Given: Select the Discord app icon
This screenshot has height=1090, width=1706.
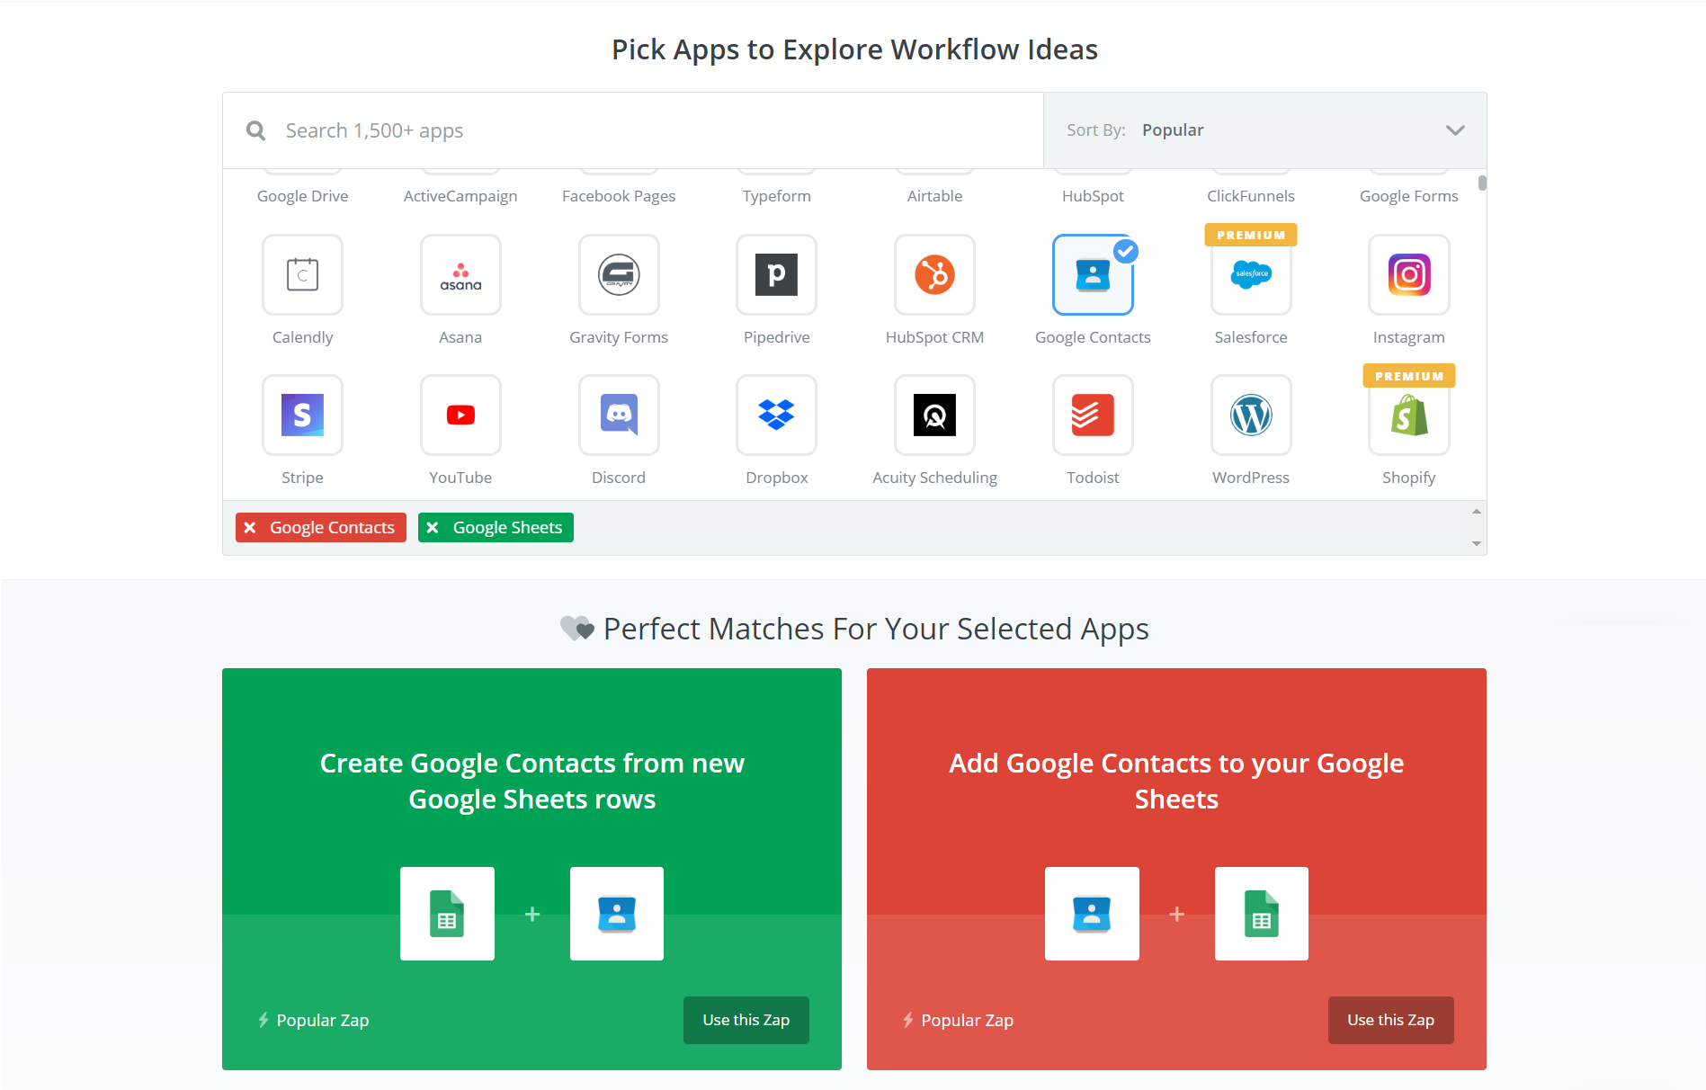Looking at the screenshot, I should 619,415.
